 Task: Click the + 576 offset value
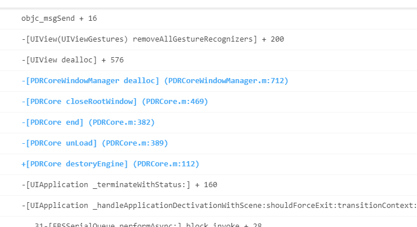point(113,60)
